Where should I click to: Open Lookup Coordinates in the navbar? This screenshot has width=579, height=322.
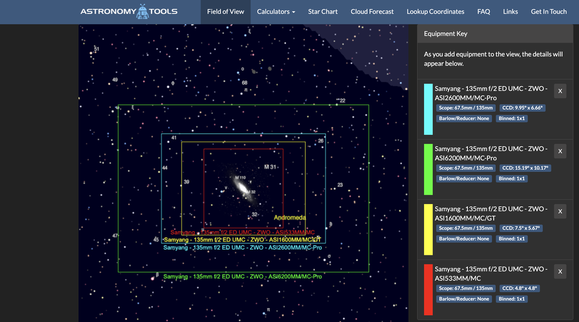point(435,12)
